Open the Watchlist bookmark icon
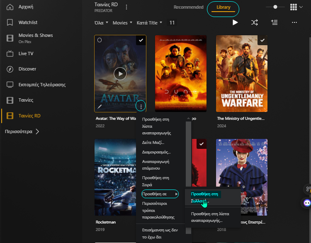 (x=10, y=22)
